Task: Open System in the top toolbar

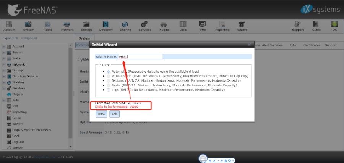Action: pos(29,26)
